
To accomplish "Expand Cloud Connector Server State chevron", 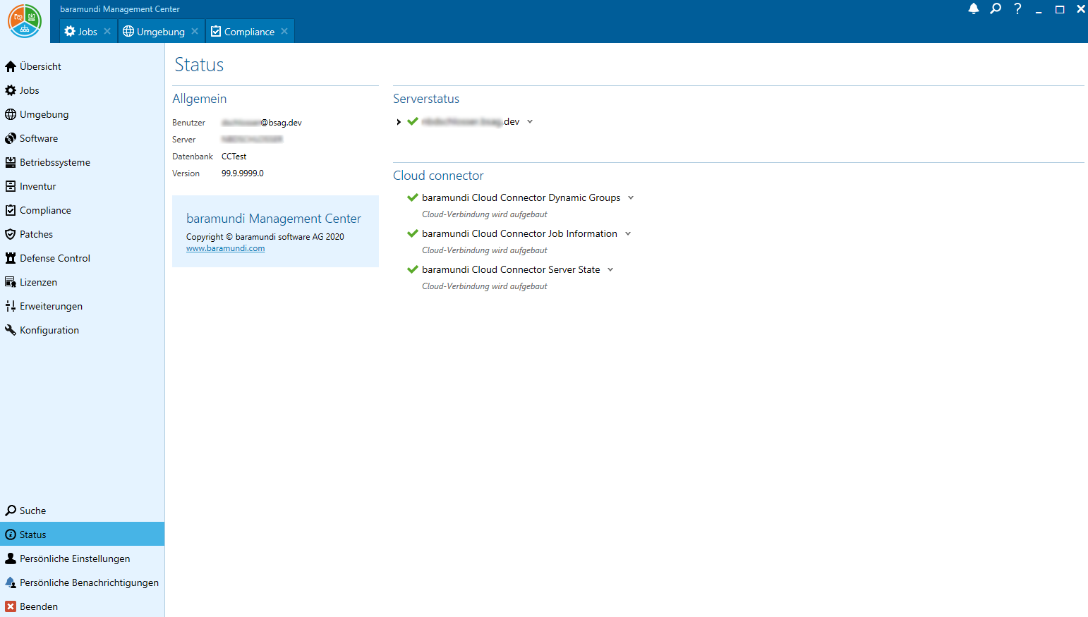I will click(610, 269).
